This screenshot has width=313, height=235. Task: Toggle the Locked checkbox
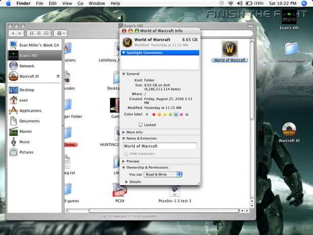pyautogui.click(x=140, y=124)
